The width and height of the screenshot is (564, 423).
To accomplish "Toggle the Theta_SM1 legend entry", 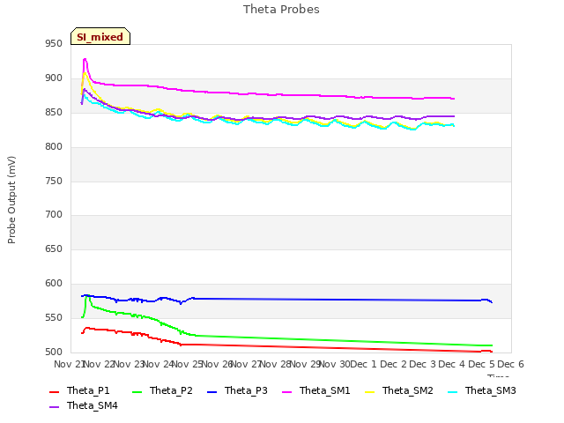I will coord(316,390).
